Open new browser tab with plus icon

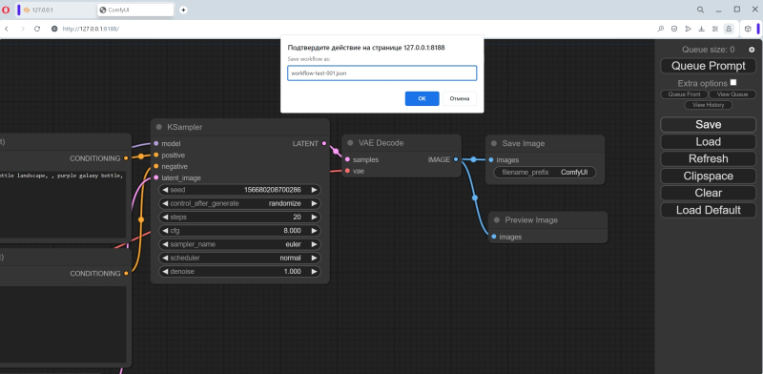coord(183,10)
